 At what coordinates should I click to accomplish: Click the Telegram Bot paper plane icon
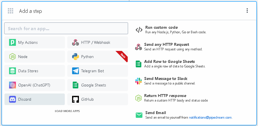coord(75,71)
